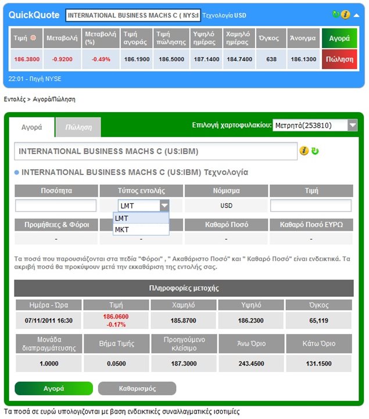Image resolution: width=369 pixels, height=419 pixels.
Task: Click the USD currency cell
Action: click(226, 206)
